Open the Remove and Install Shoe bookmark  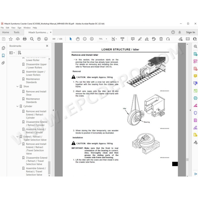click(36, 93)
